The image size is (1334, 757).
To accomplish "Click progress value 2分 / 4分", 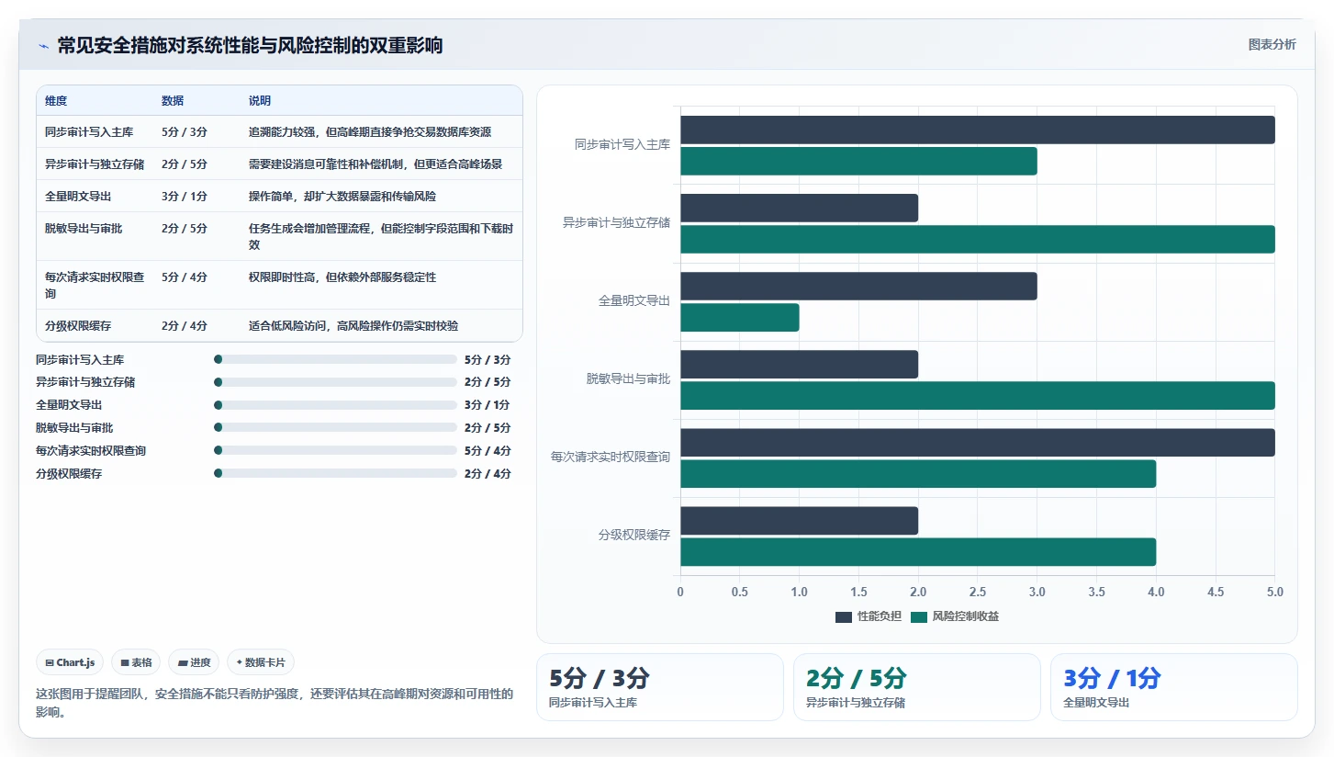I will coord(488,473).
